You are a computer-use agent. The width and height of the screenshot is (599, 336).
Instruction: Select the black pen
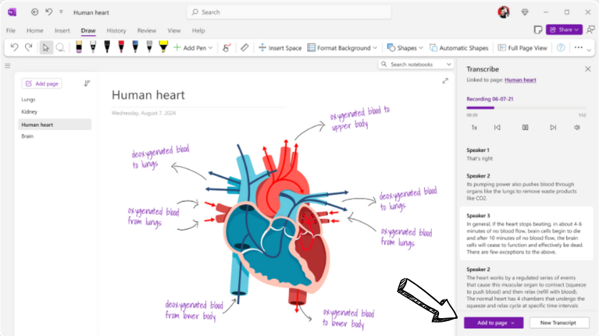click(107, 47)
